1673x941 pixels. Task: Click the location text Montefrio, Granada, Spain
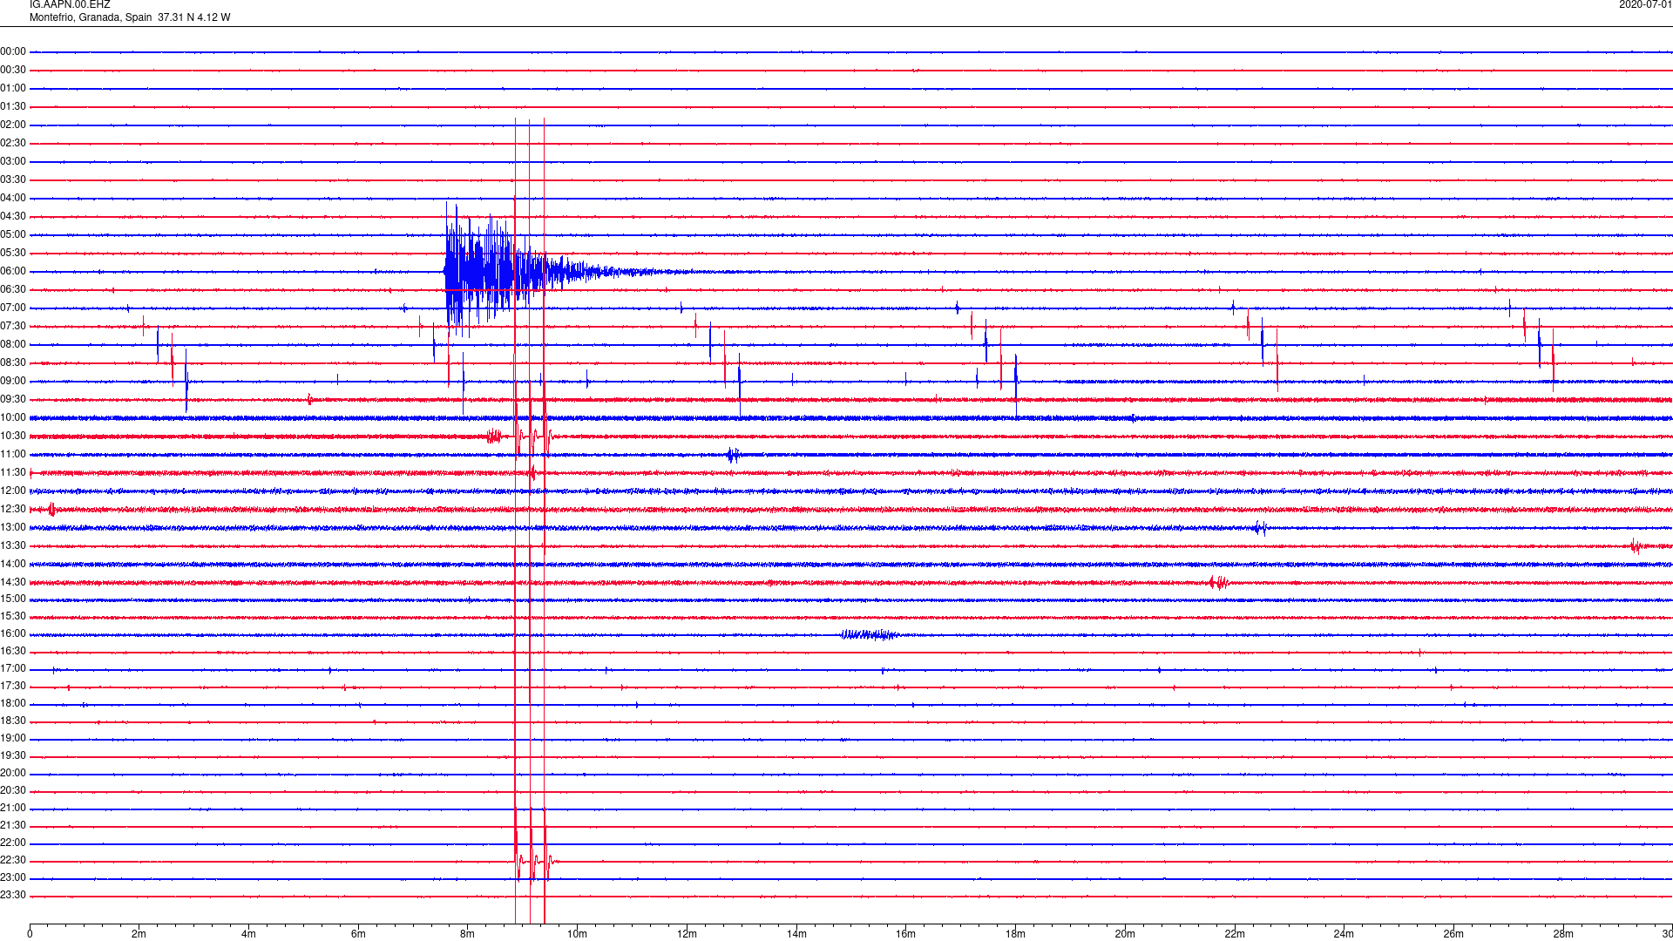click(x=91, y=17)
